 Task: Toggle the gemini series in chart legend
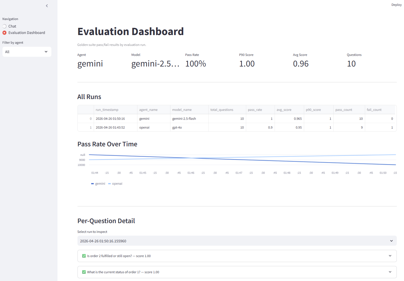(x=98, y=184)
